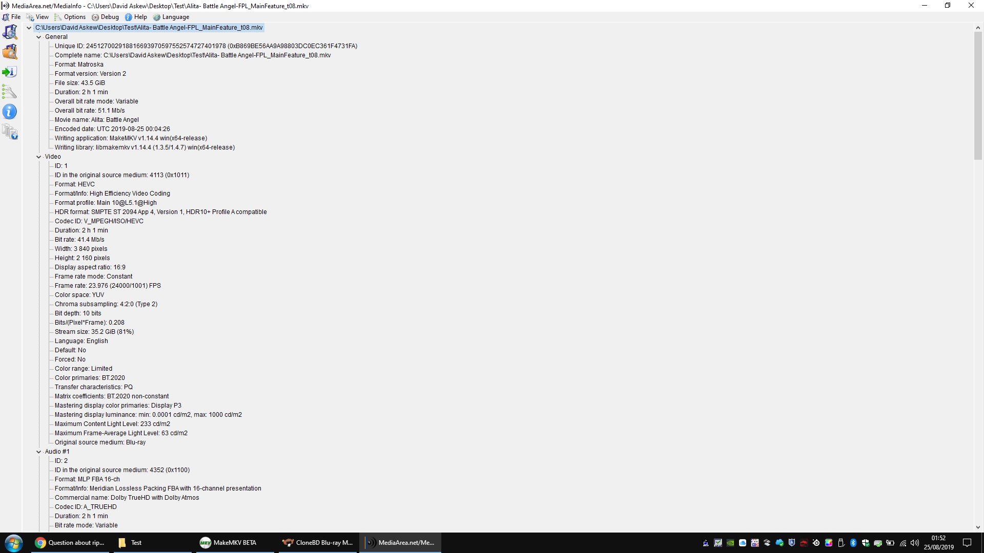Open the File menu
Screen dimensions: 984x553
point(11,17)
